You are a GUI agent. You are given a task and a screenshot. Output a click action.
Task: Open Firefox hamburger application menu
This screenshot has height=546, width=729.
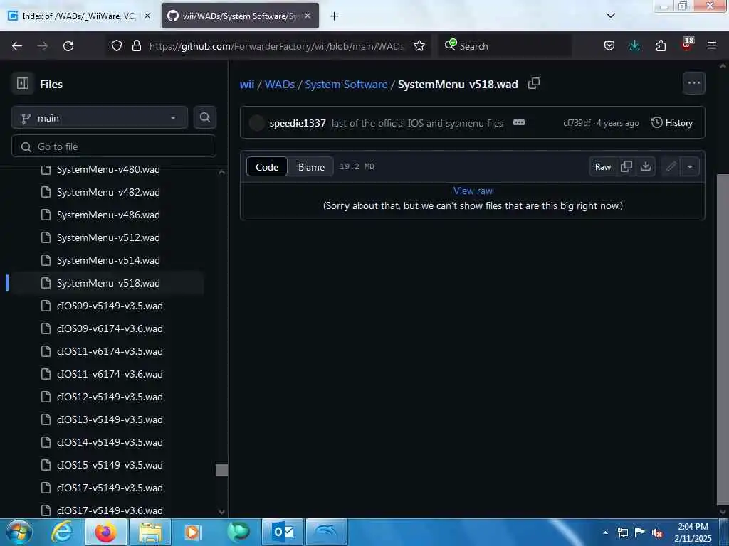712,45
